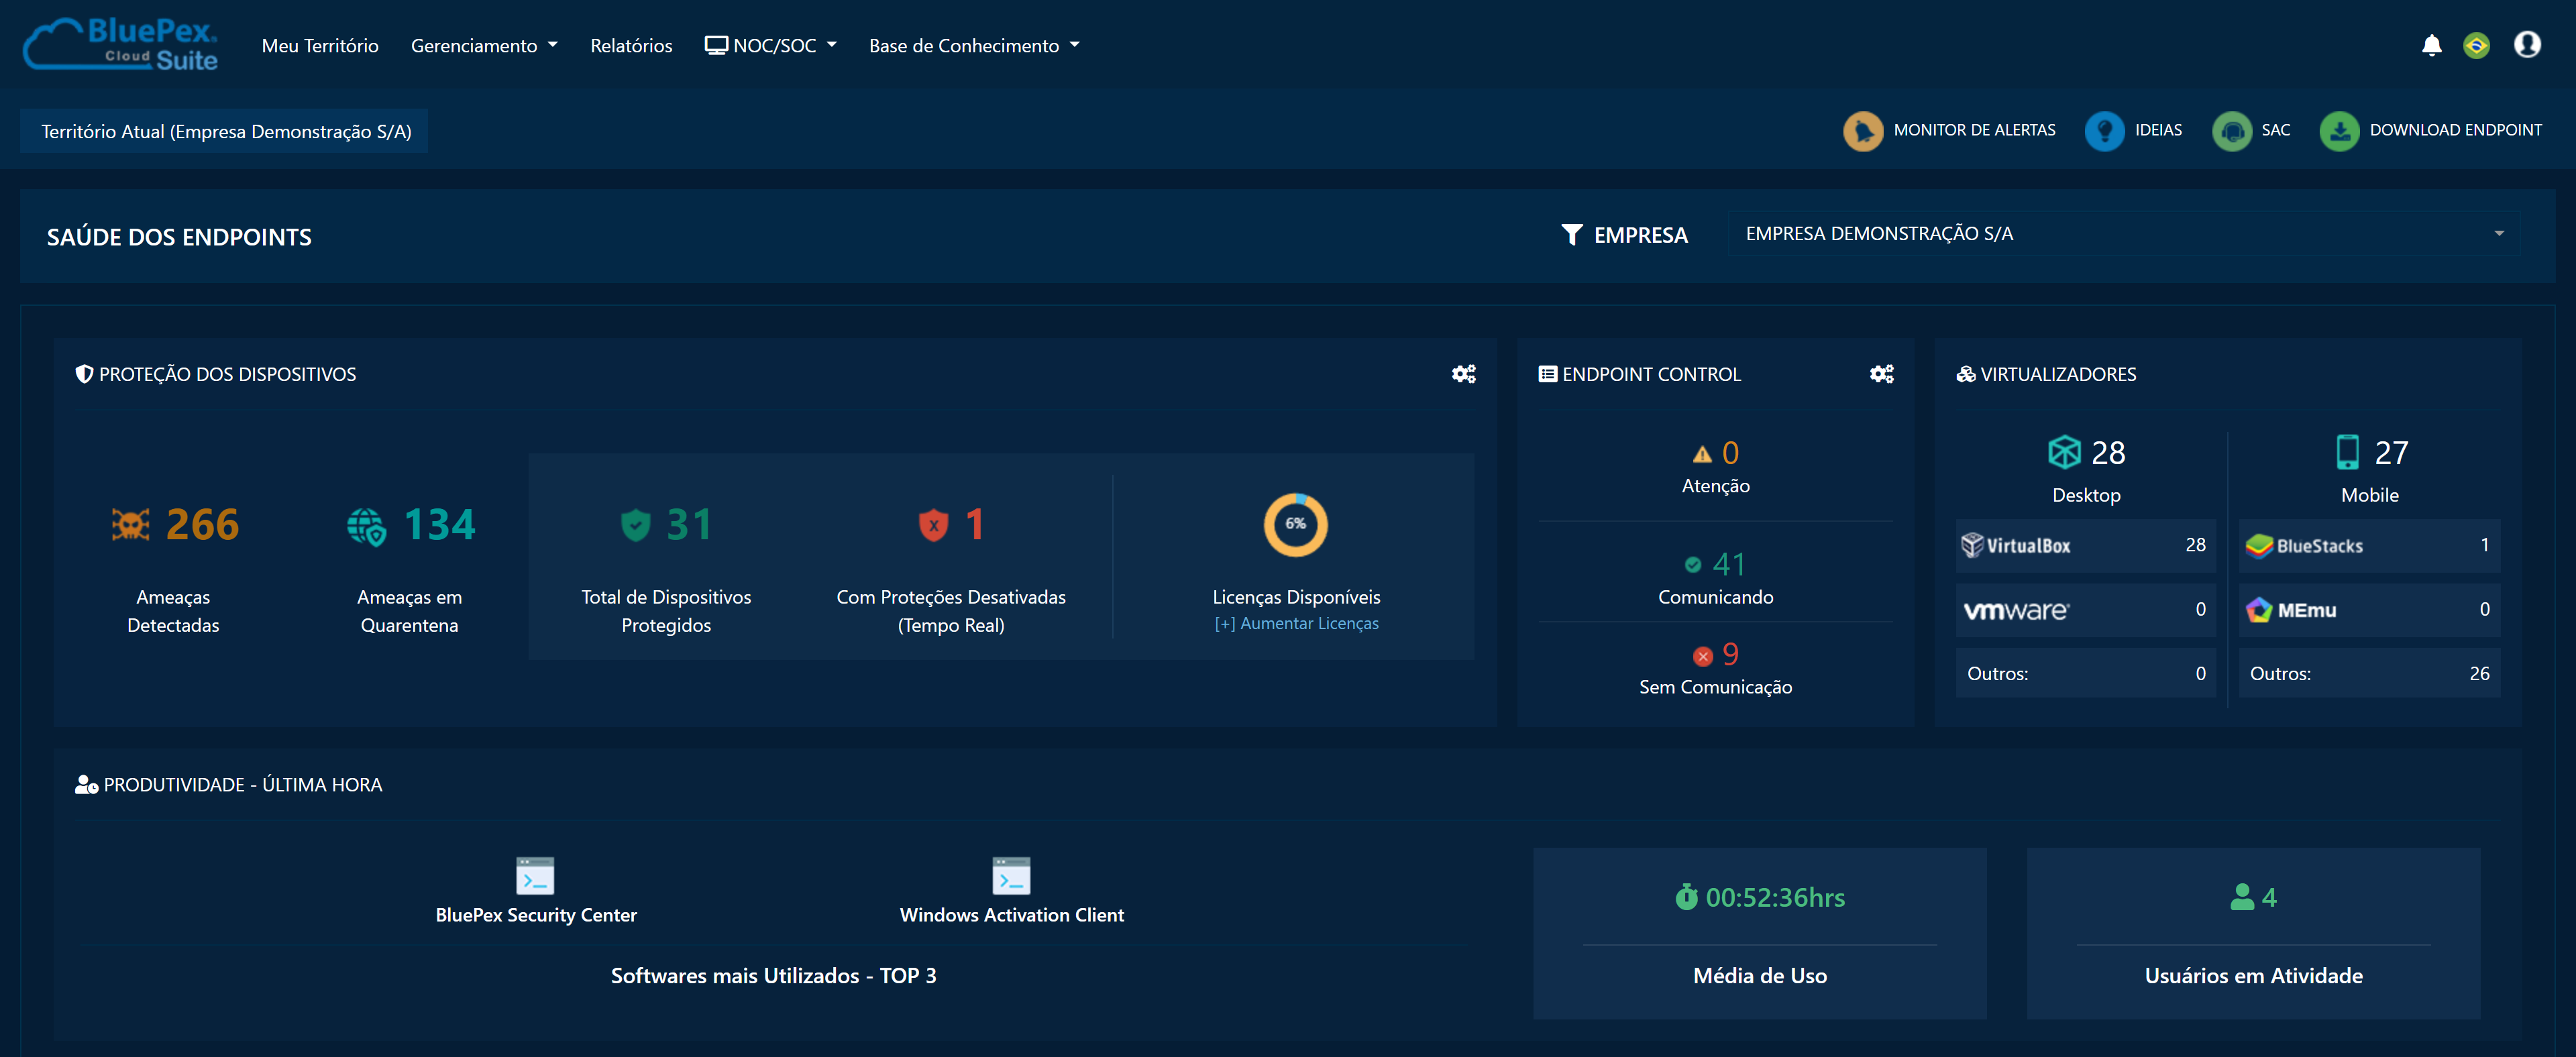
Task: Open Proteção dos Dispositivos gear settings
Action: [1464, 374]
